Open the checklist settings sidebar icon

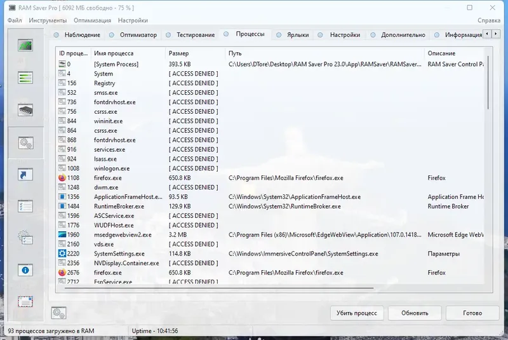25,207
